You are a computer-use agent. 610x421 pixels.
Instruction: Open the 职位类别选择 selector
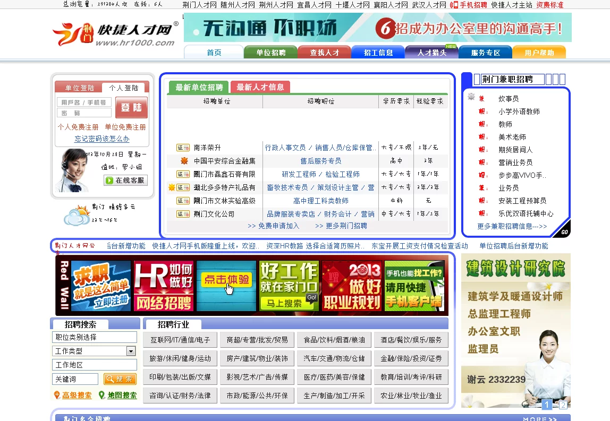pos(95,337)
